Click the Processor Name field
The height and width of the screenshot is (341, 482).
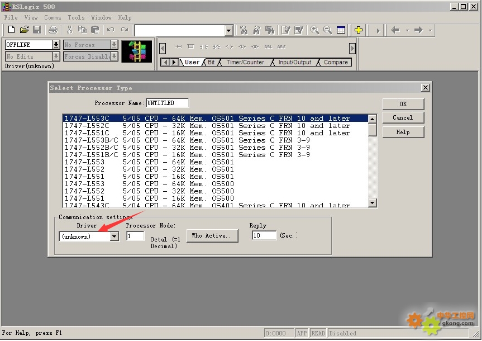tap(167, 103)
